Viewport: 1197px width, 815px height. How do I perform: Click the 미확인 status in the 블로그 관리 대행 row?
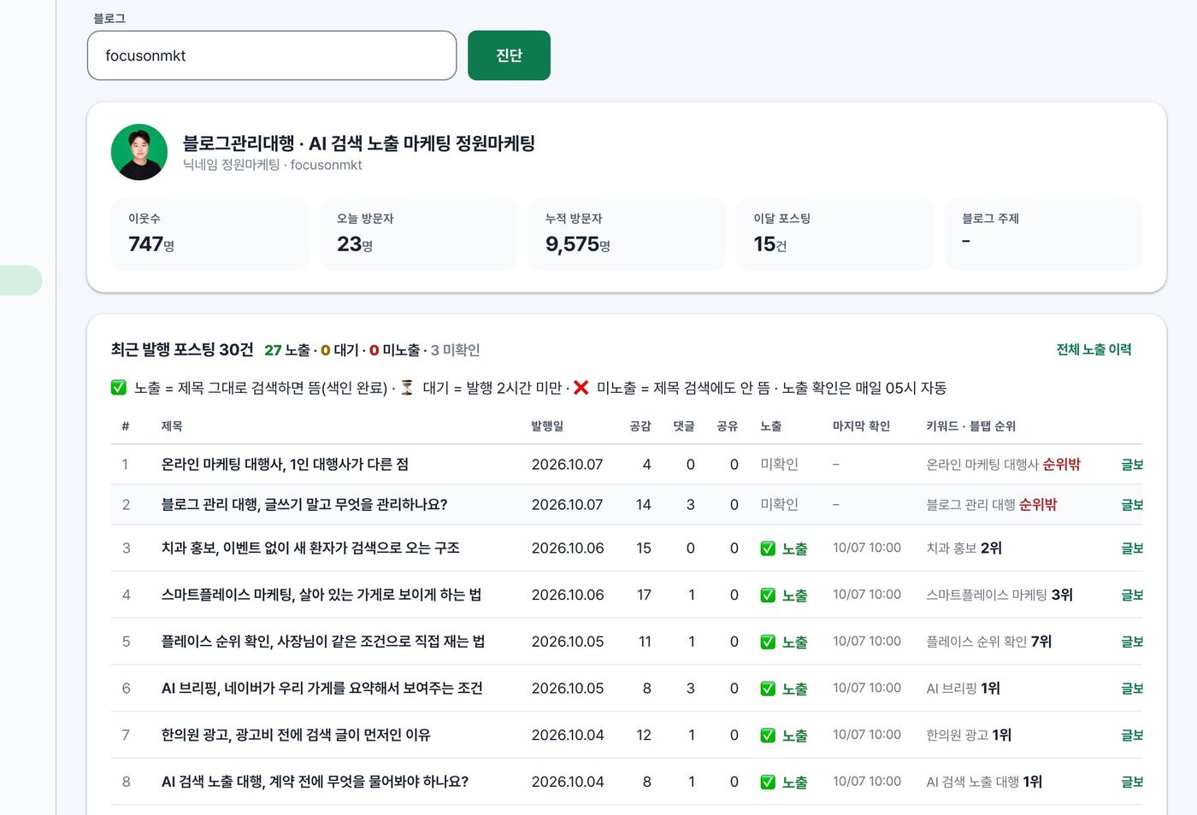pos(779,505)
